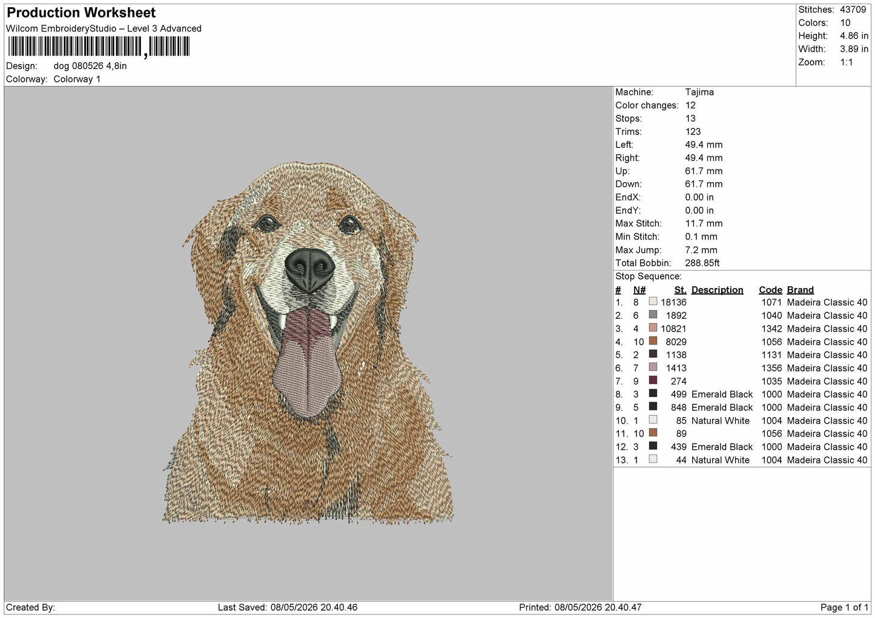Click the 'Down:' measurement label
The width and height of the screenshot is (875, 618).
[x=629, y=184]
